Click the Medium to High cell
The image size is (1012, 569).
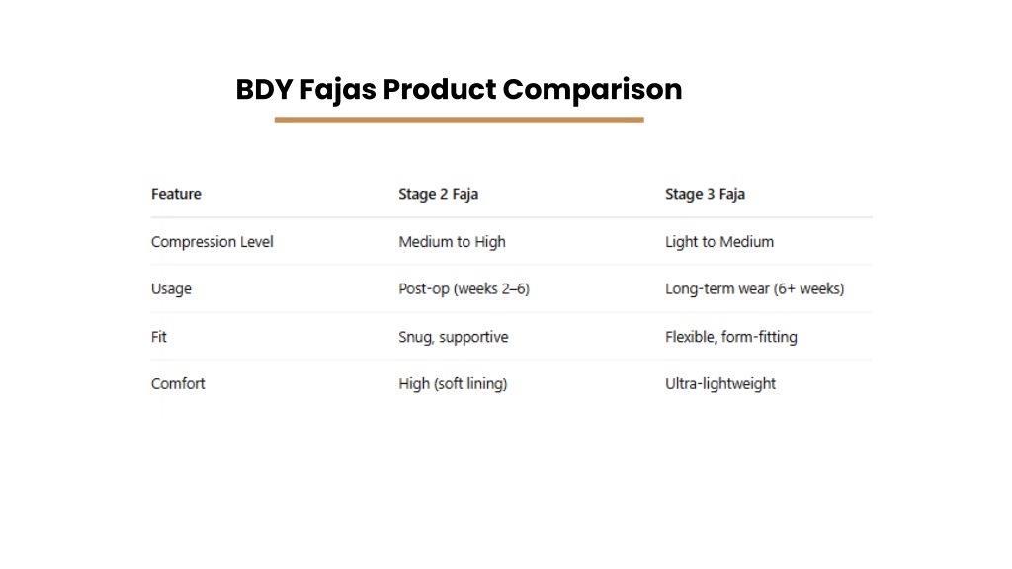coord(452,242)
